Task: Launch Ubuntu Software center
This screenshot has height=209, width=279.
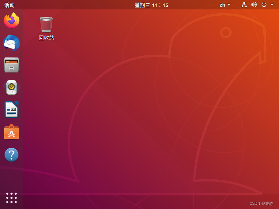Action: [12, 132]
